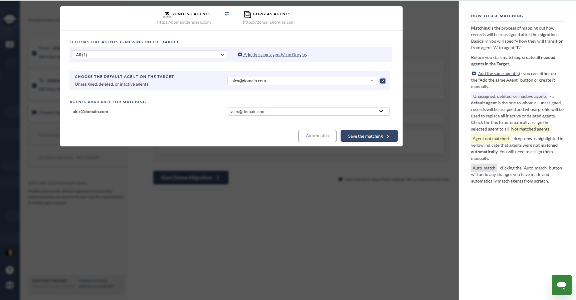Click the domain.gorgias.com URL text
This screenshot has width=576, height=300.
coord(269,22)
